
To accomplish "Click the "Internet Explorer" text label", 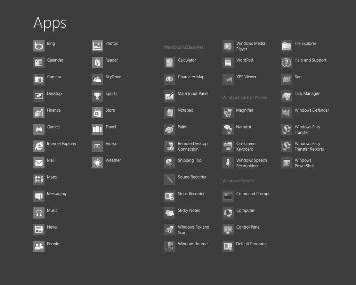I will [x=62, y=144].
